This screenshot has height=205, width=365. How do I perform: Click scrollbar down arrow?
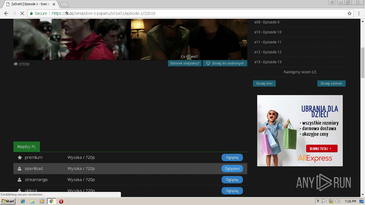click(363, 195)
